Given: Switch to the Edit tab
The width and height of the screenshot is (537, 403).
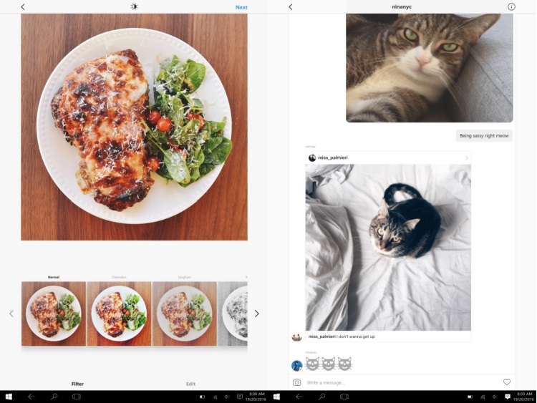Looking at the screenshot, I should (190, 384).
